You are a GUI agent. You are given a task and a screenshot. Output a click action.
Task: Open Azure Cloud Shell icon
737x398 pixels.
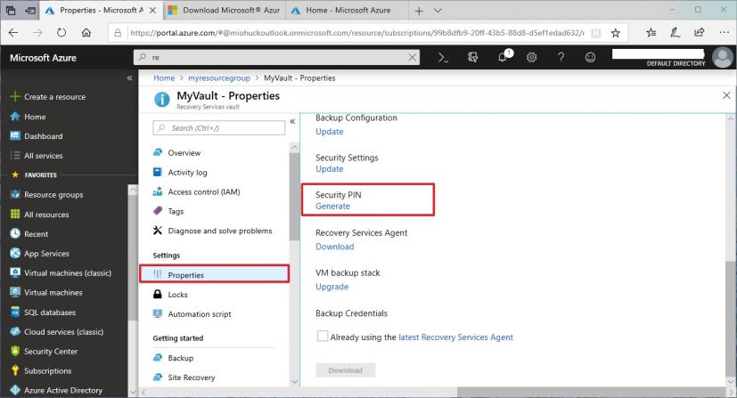pyautogui.click(x=443, y=57)
